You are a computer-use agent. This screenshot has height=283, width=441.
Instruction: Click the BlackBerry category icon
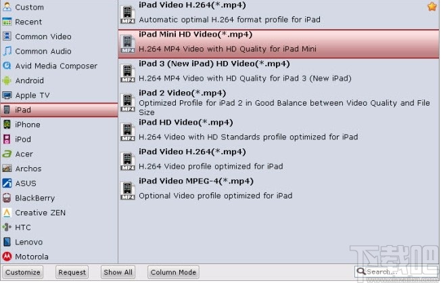tap(7, 198)
